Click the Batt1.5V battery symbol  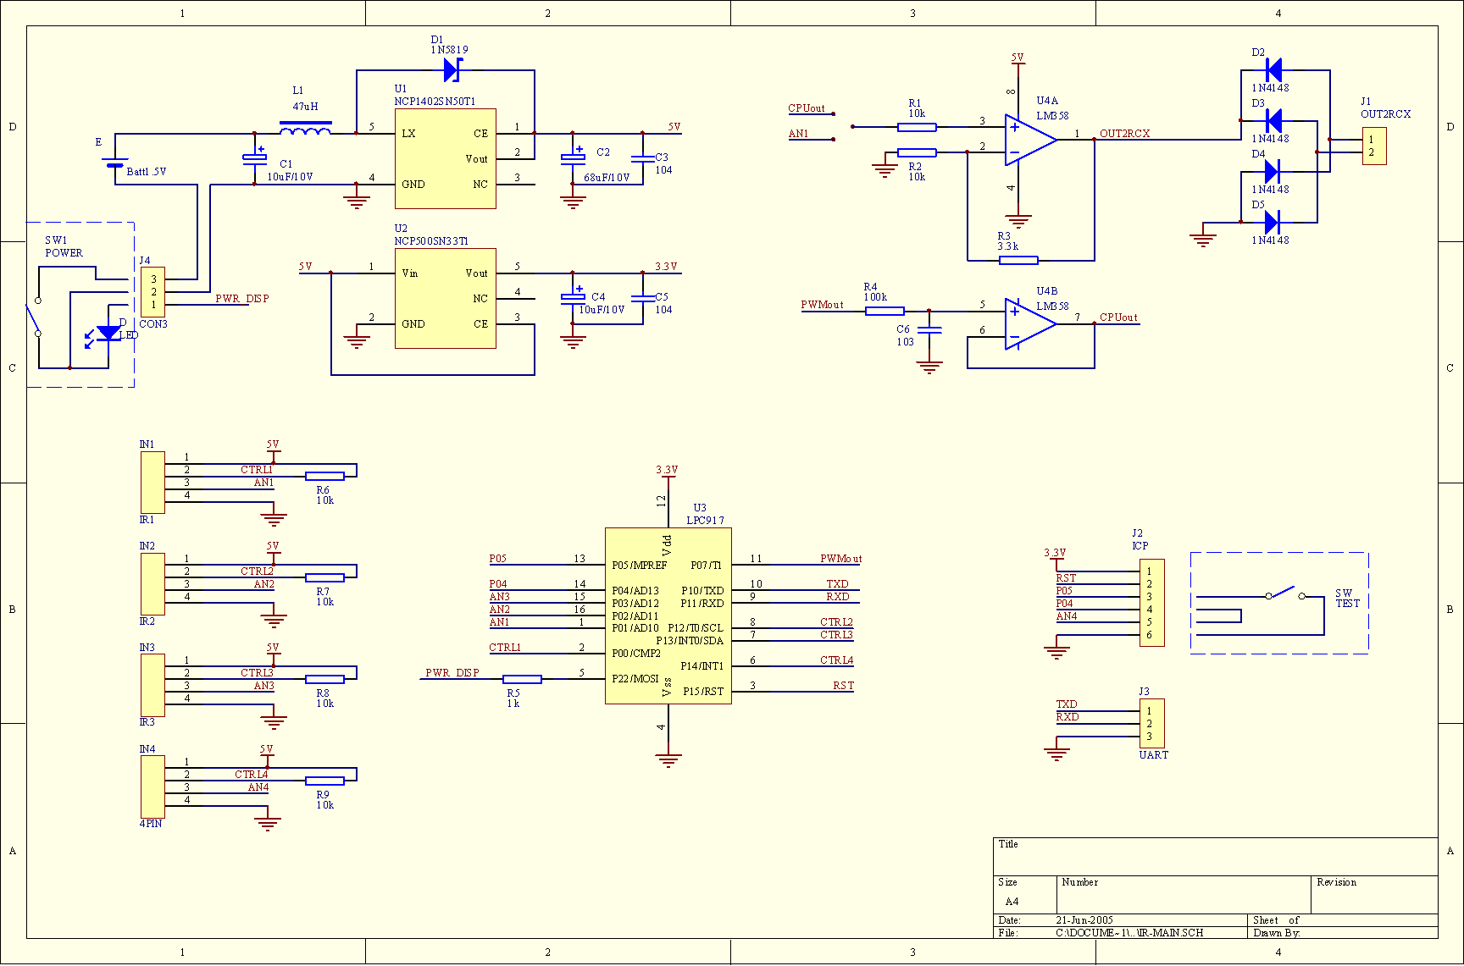115,163
